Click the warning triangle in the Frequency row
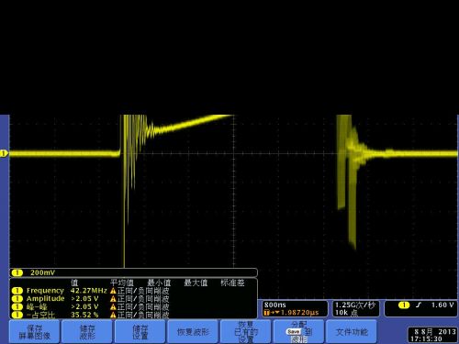 113,291
